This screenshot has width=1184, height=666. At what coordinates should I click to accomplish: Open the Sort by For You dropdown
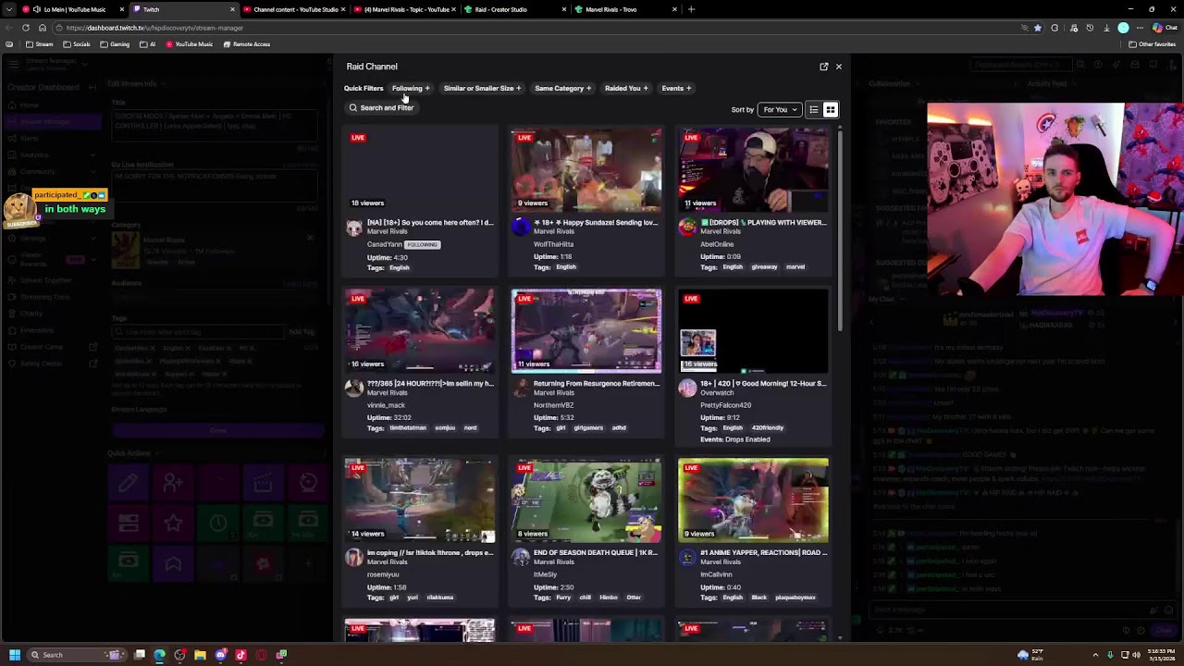point(780,110)
